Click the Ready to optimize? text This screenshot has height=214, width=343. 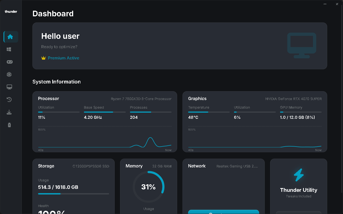pyautogui.click(x=59, y=47)
